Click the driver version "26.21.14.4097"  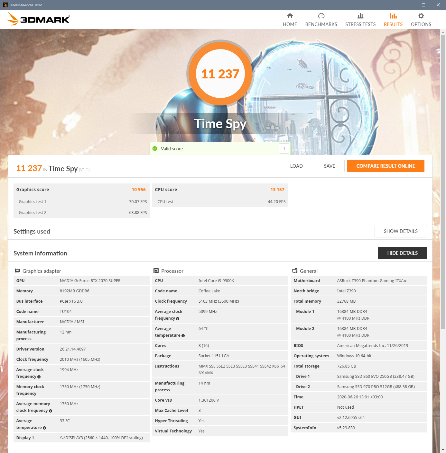[x=73, y=349]
